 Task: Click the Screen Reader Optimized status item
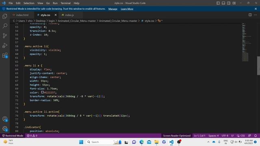click(x=177, y=135)
